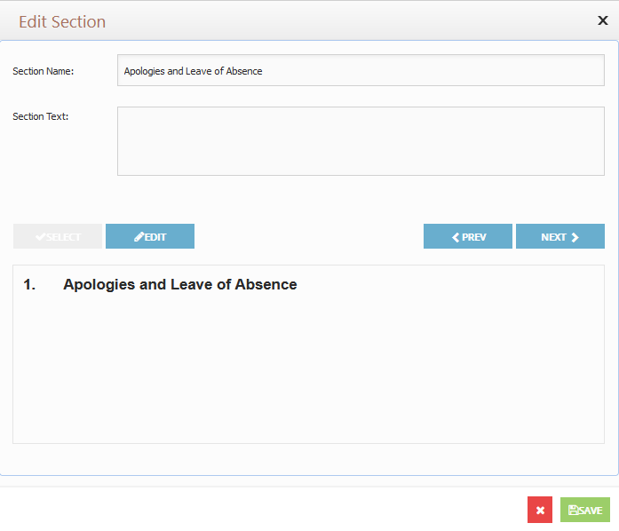Click the left chevron beside Prev
619x531 pixels.
[x=456, y=237]
